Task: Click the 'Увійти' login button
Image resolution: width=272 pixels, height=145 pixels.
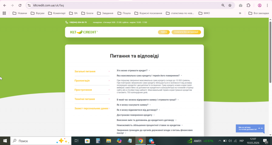Action: [x=164, y=32]
